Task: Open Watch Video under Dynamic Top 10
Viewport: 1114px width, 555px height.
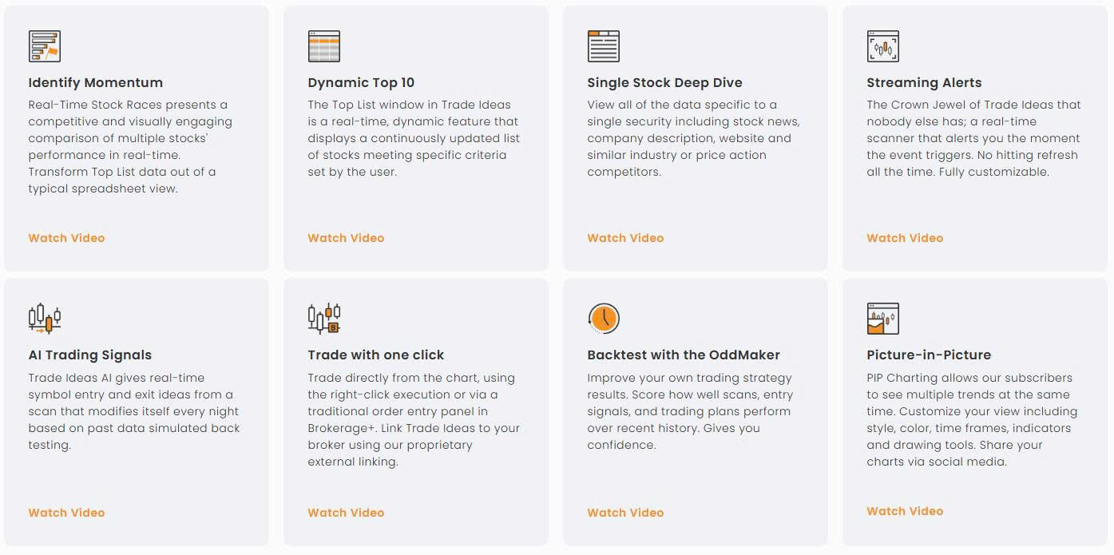Action: click(346, 238)
